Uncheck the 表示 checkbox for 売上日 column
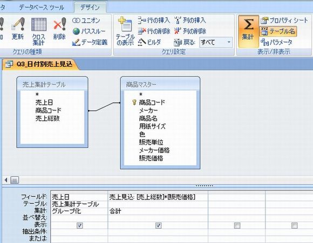The height and width of the screenshot is (243, 313). coord(79,225)
